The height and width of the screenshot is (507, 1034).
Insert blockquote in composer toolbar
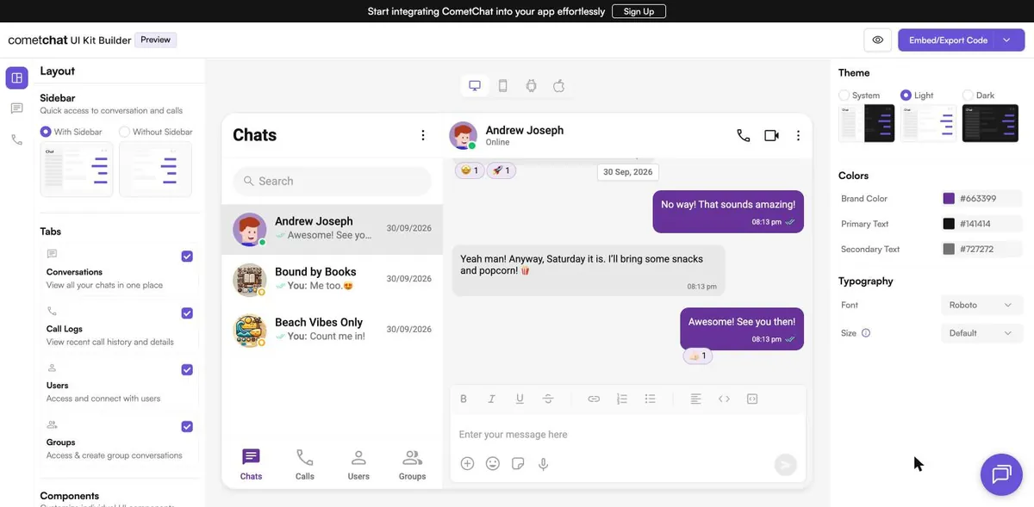(x=696, y=399)
